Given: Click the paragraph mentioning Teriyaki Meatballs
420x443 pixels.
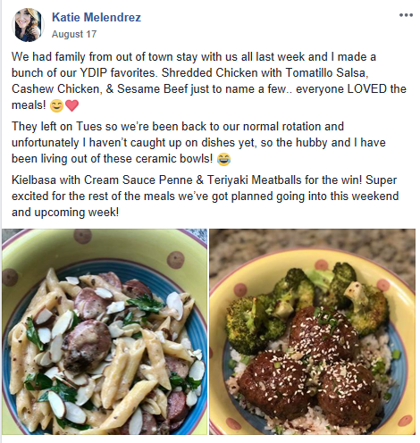Looking at the screenshot, I should [205, 196].
